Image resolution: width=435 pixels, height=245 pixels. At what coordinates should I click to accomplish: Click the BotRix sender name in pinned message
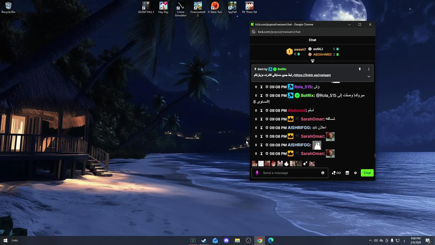tap(282, 69)
